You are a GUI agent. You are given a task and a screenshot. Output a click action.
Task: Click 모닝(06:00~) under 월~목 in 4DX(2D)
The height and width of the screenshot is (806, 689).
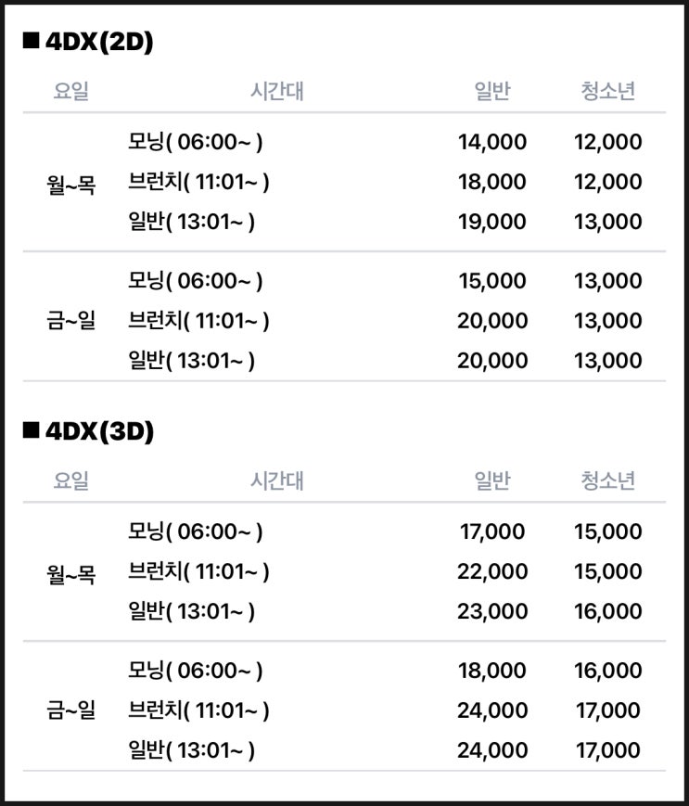pos(196,143)
